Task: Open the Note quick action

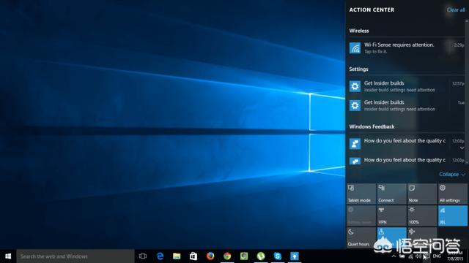Action: click(x=422, y=194)
